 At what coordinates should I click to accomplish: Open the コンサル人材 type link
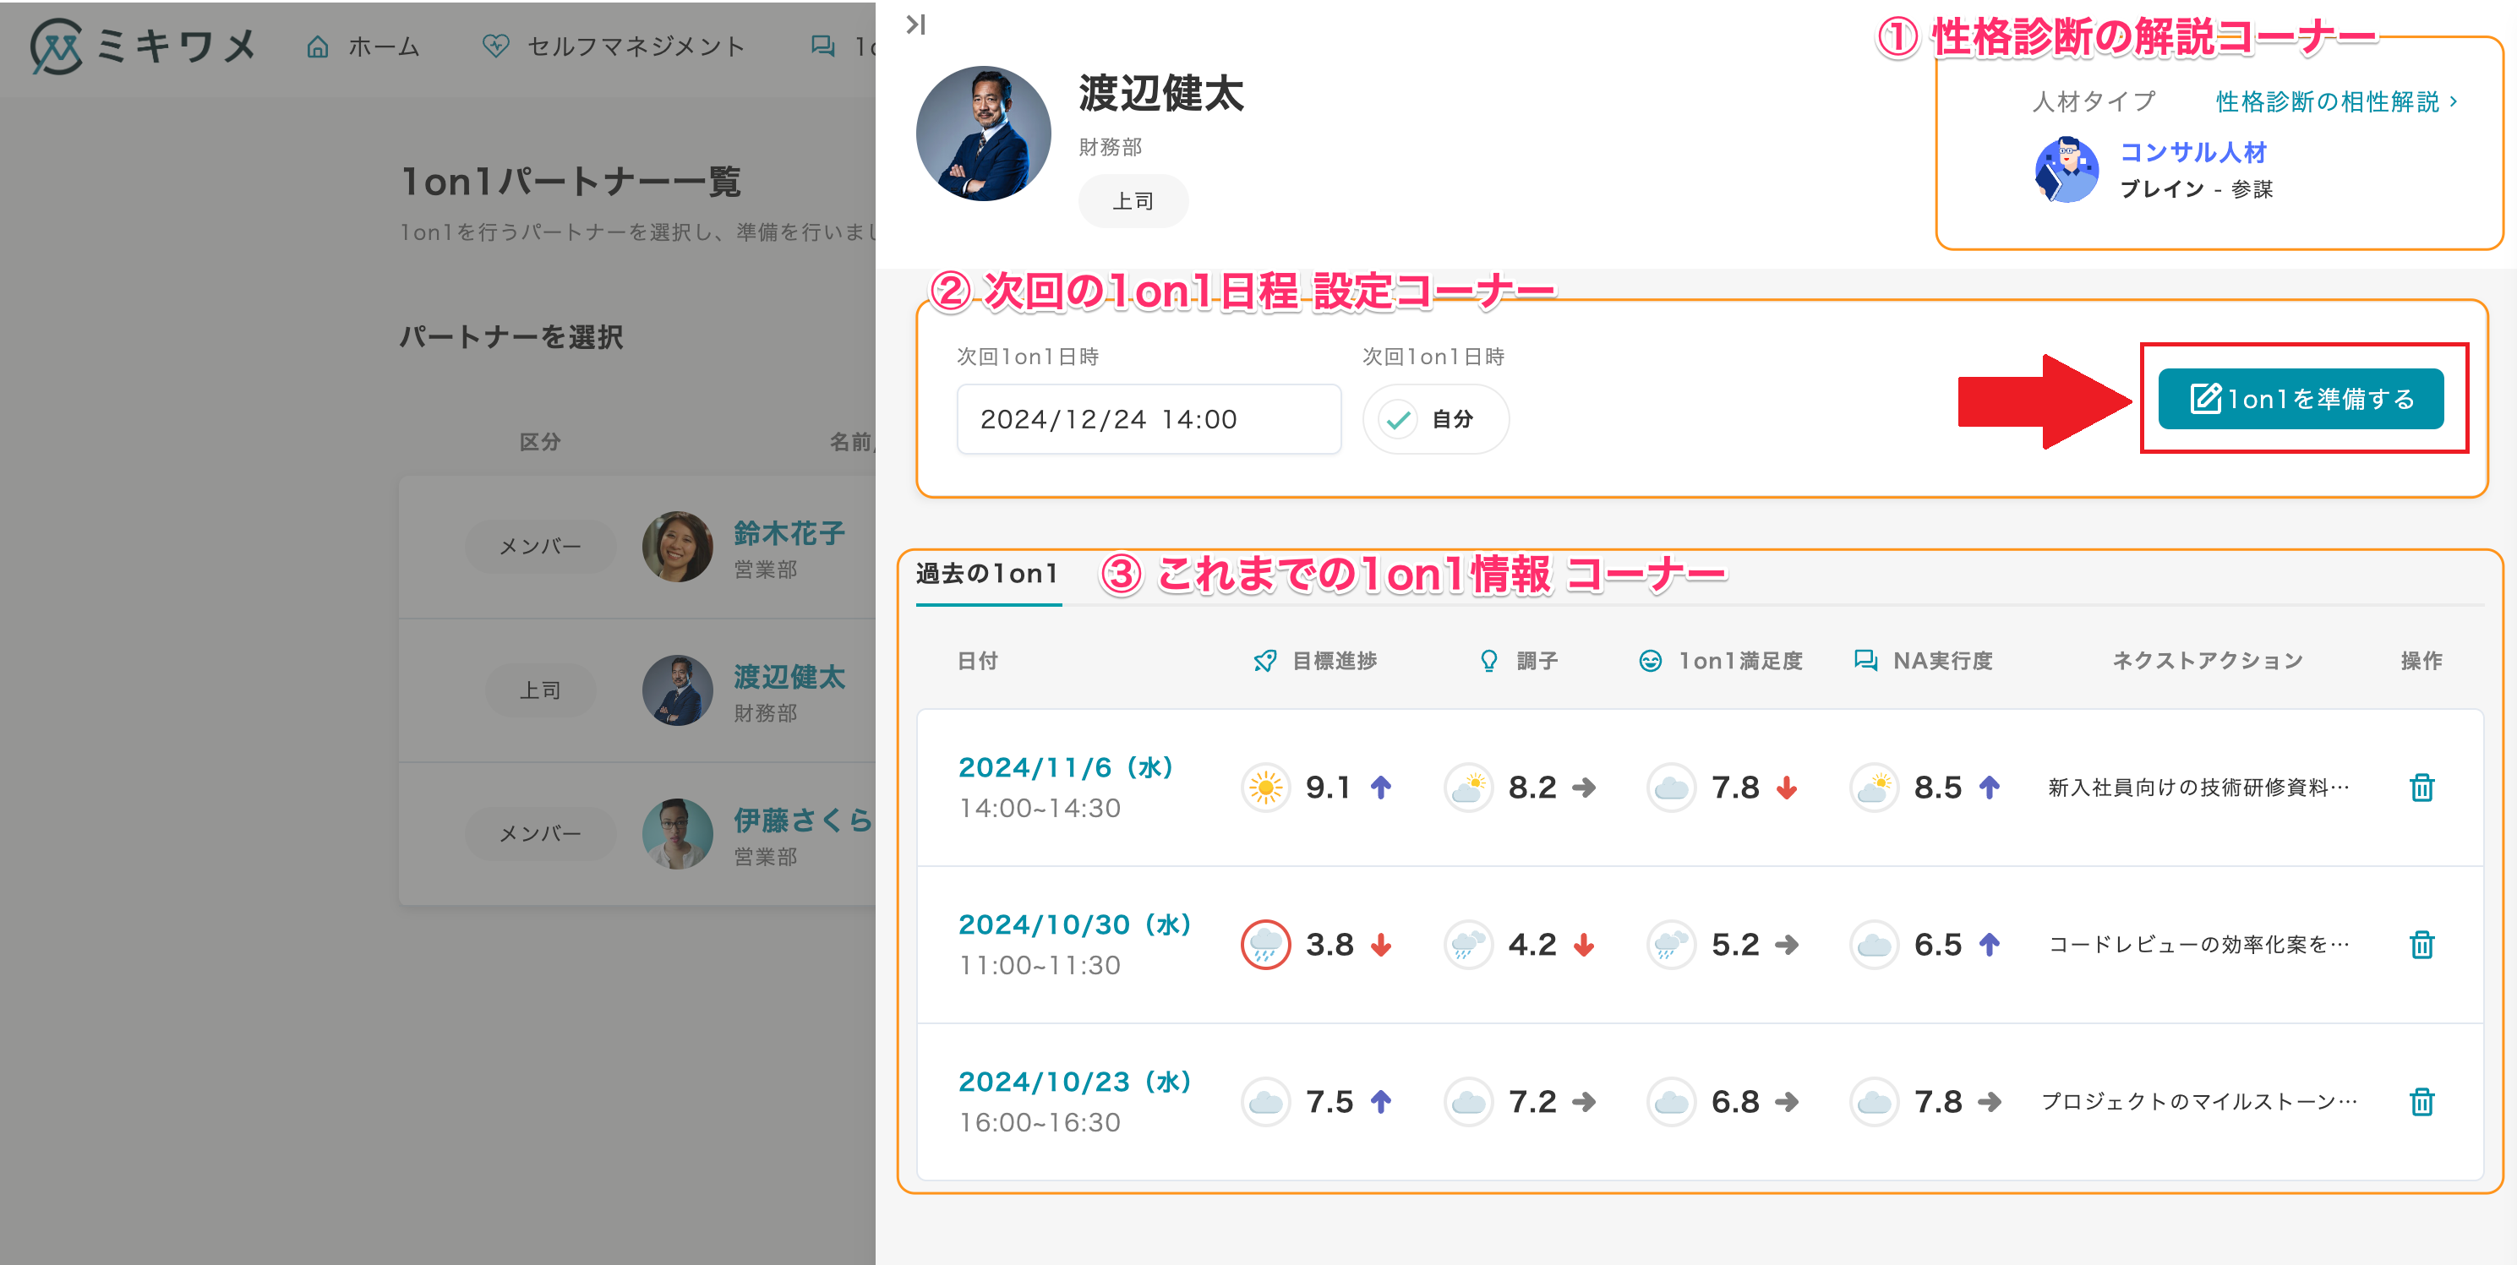pyautogui.click(x=2192, y=152)
